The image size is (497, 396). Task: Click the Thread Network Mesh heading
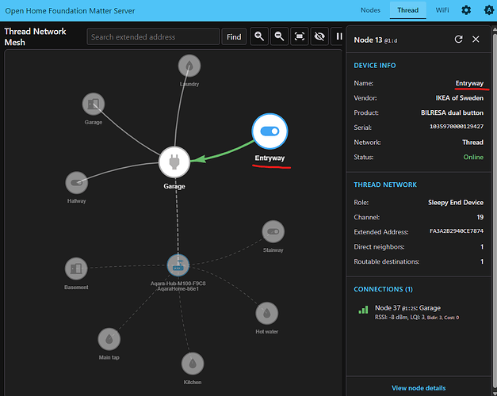pyautogui.click(x=35, y=36)
